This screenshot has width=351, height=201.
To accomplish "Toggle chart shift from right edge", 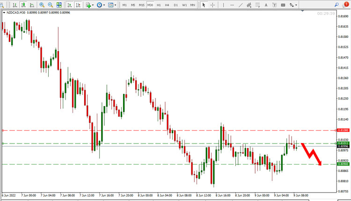I will (78, 5).
